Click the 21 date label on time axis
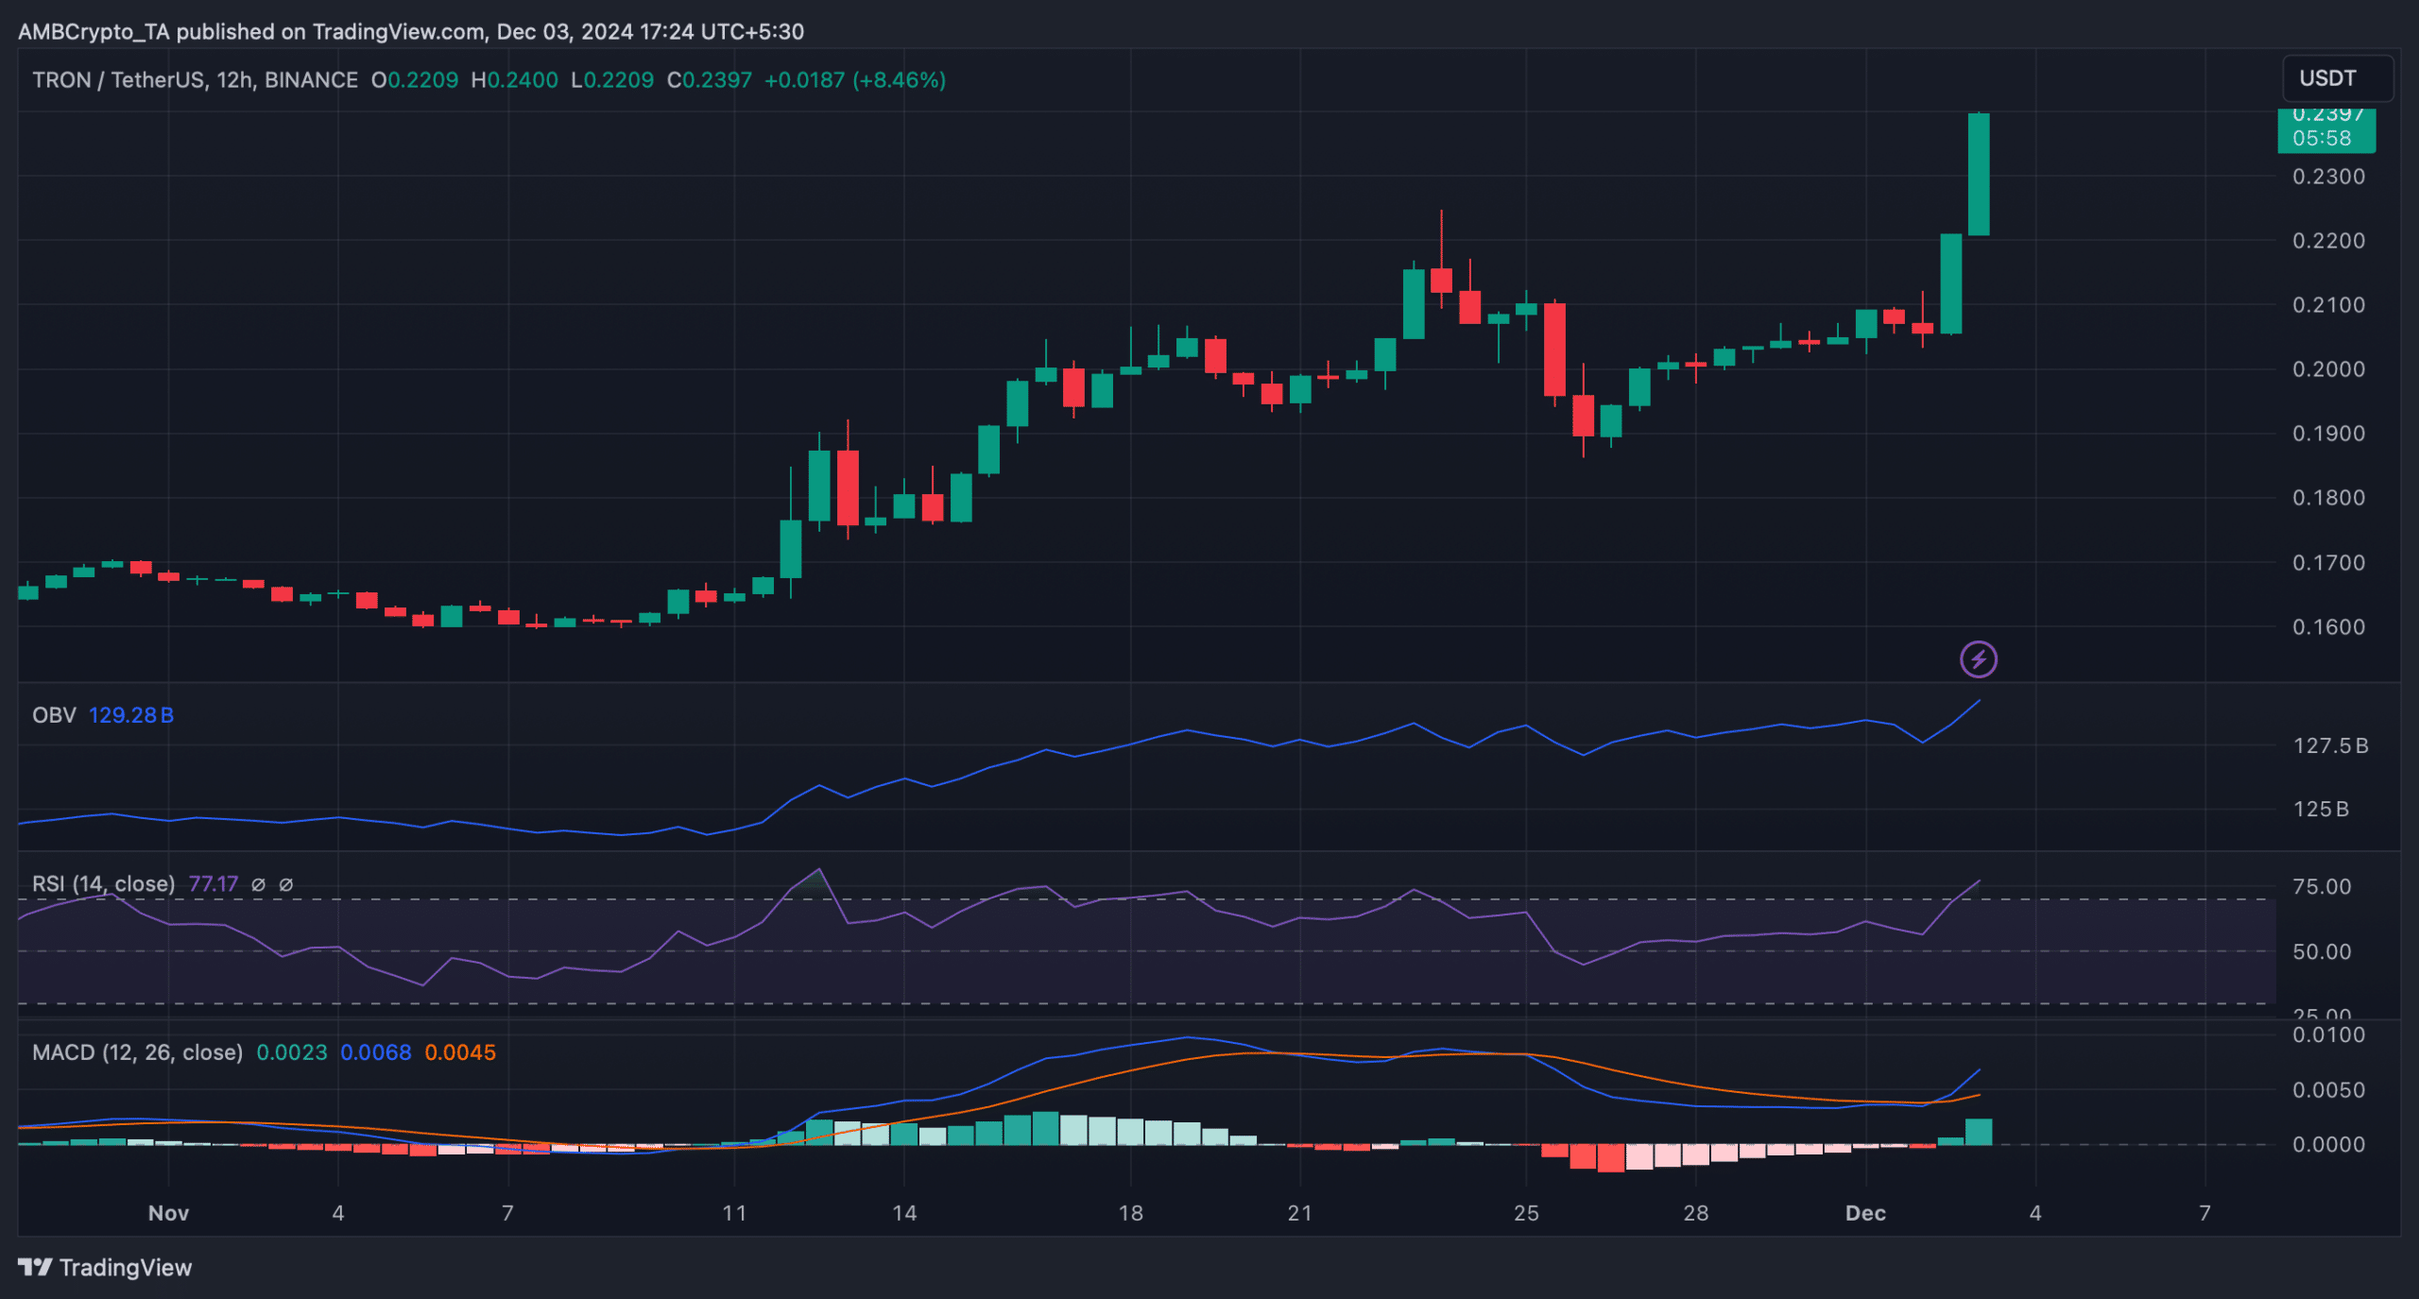 click(x=1300, y=1214)
